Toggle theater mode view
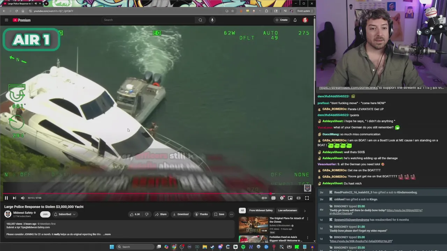This screenshot has height=251, width=447. [299, 198]
